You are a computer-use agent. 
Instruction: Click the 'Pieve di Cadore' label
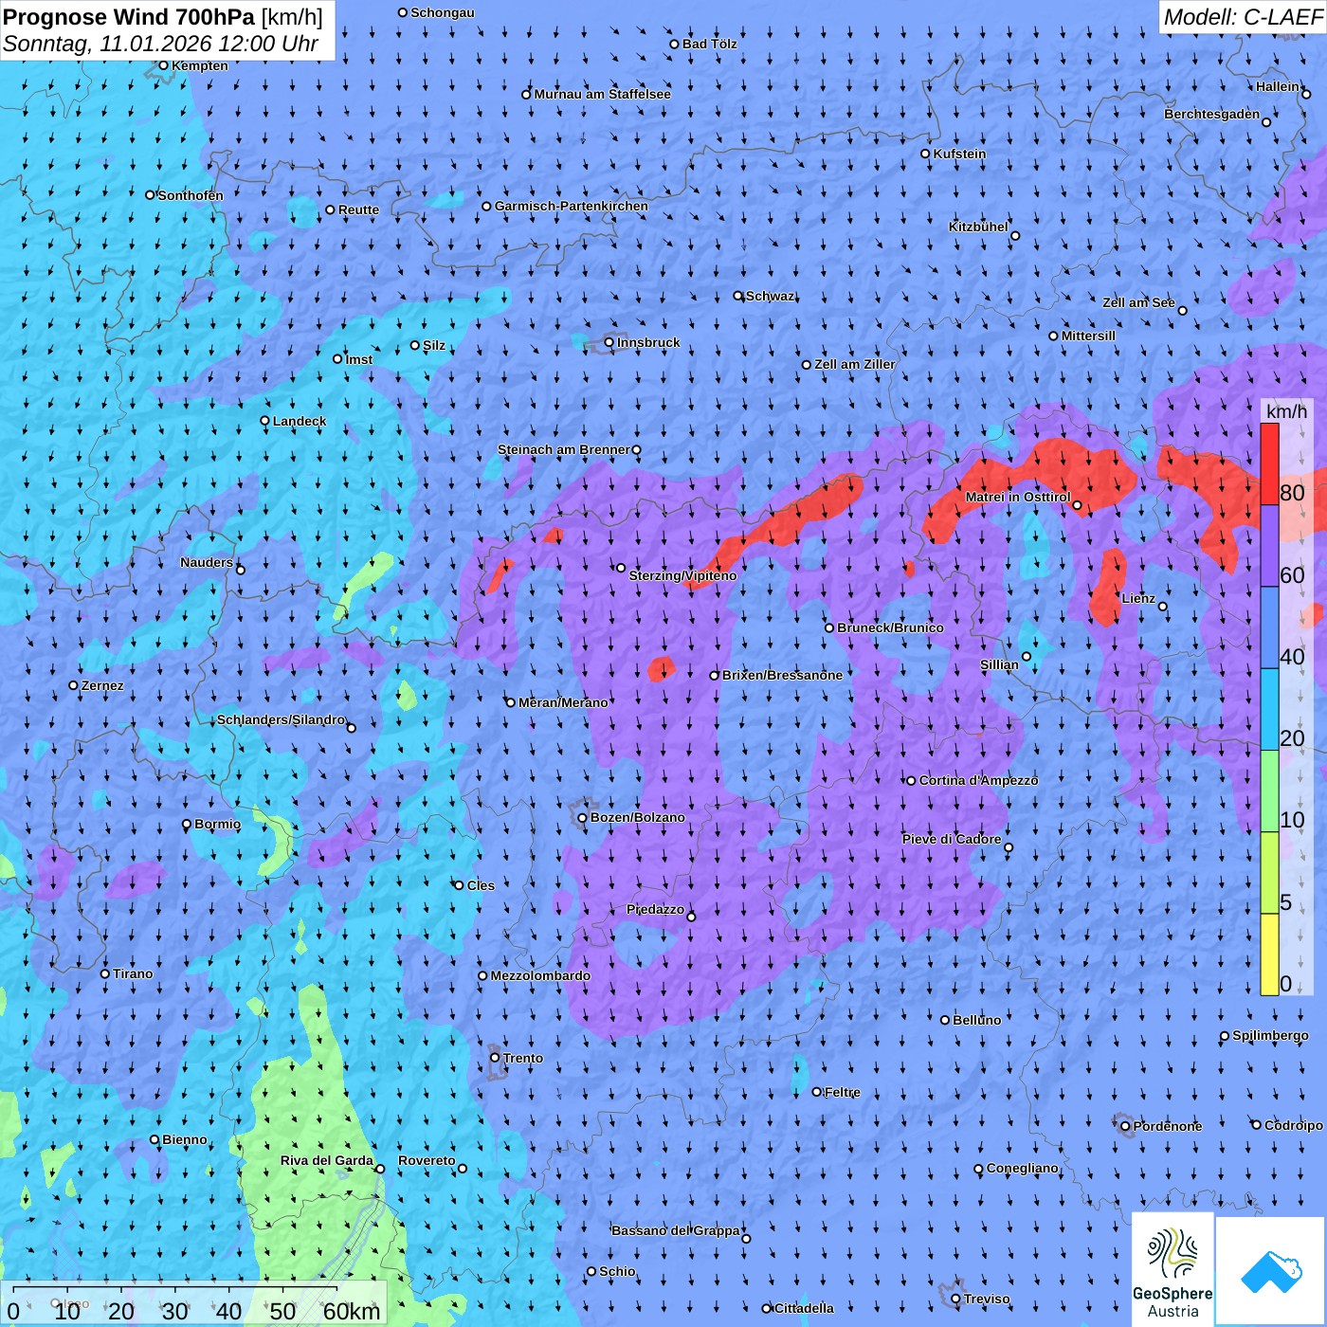click(x=952, y=839)
